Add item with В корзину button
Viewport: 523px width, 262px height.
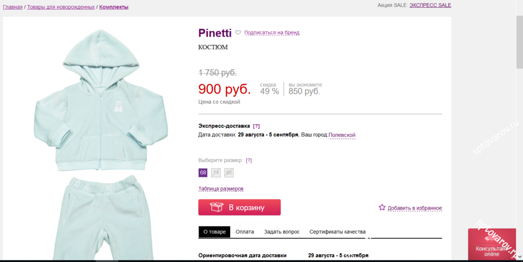(240, 207)
